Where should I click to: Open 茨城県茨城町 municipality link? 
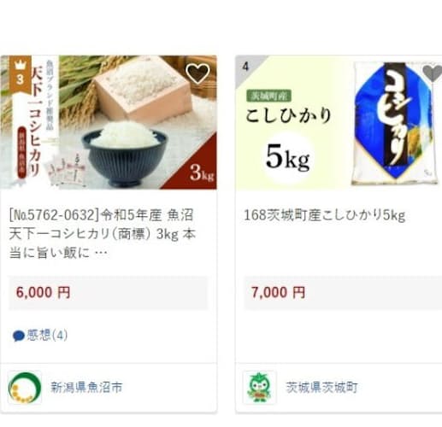322,387
